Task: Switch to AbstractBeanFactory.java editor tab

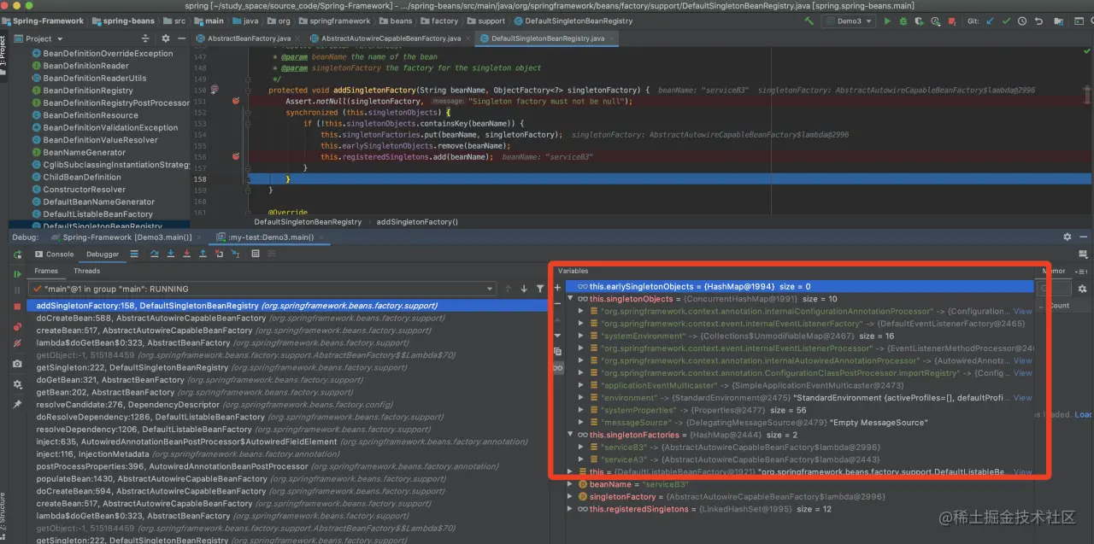Action: coord(249,38)
